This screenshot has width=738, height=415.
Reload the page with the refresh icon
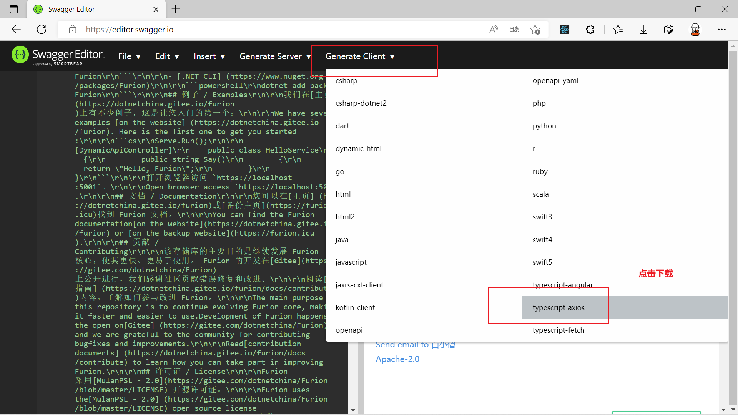(x=42, y=29)
